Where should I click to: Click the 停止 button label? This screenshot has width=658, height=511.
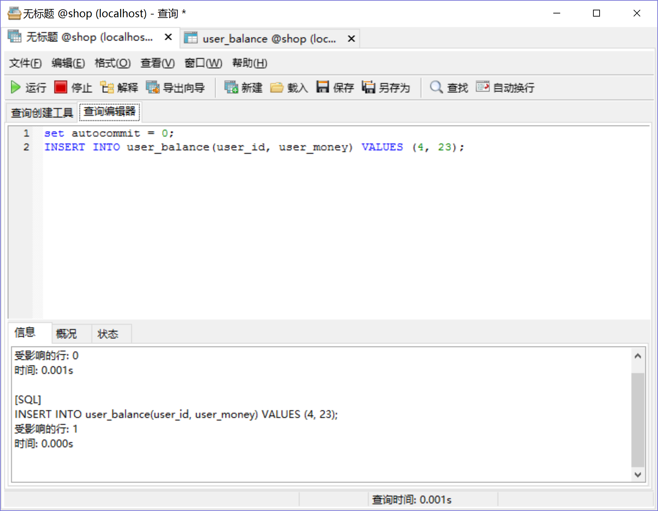click(x=82, y=88)
